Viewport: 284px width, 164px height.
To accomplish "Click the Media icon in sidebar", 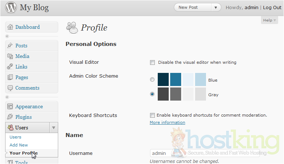I will pyautogui.click(x=10, y=56).
